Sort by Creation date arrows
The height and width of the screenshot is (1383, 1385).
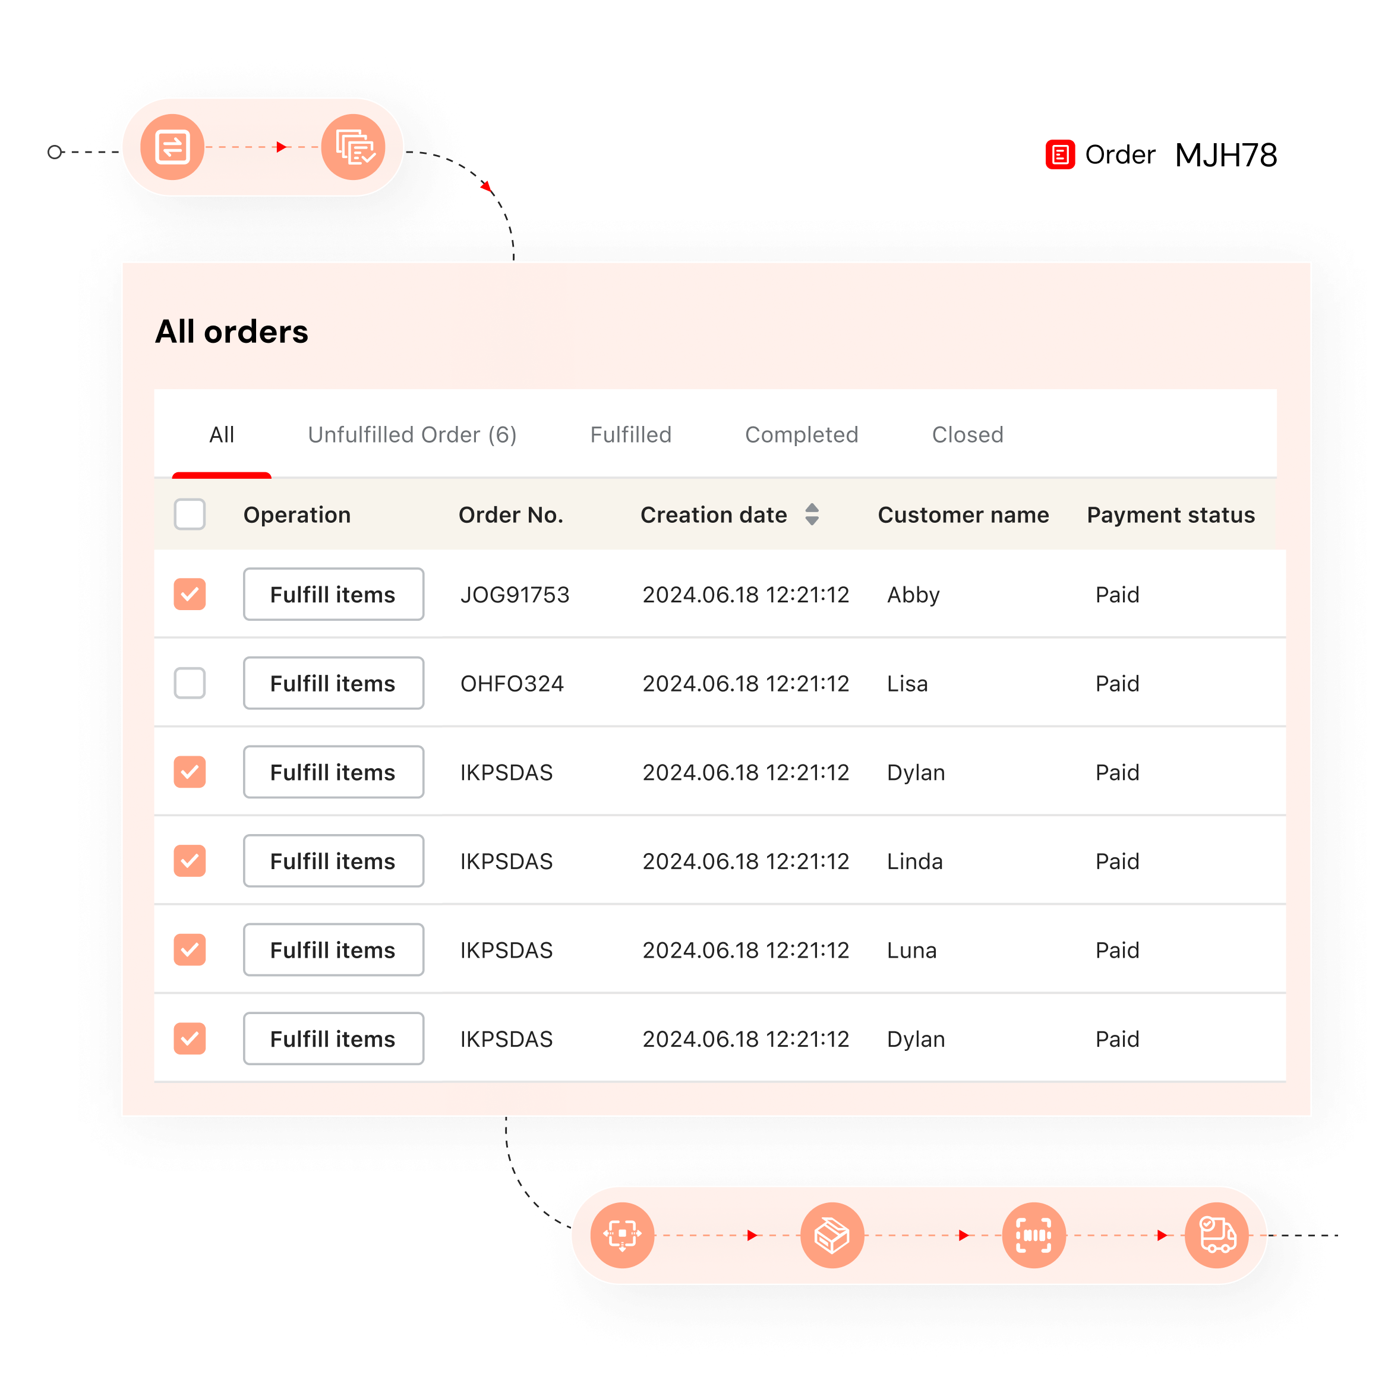(812, 514)
